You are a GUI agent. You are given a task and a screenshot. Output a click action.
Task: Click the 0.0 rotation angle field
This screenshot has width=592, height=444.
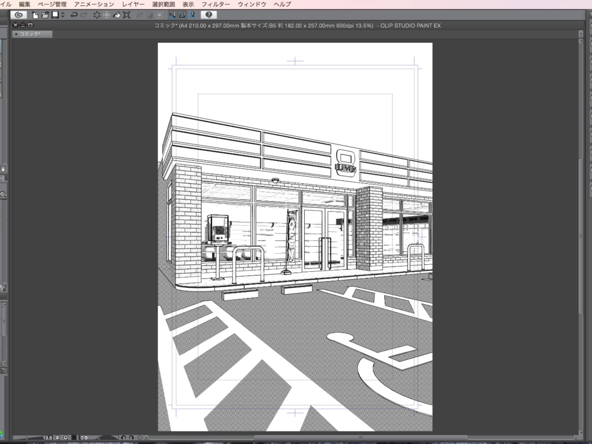[84, 438]
